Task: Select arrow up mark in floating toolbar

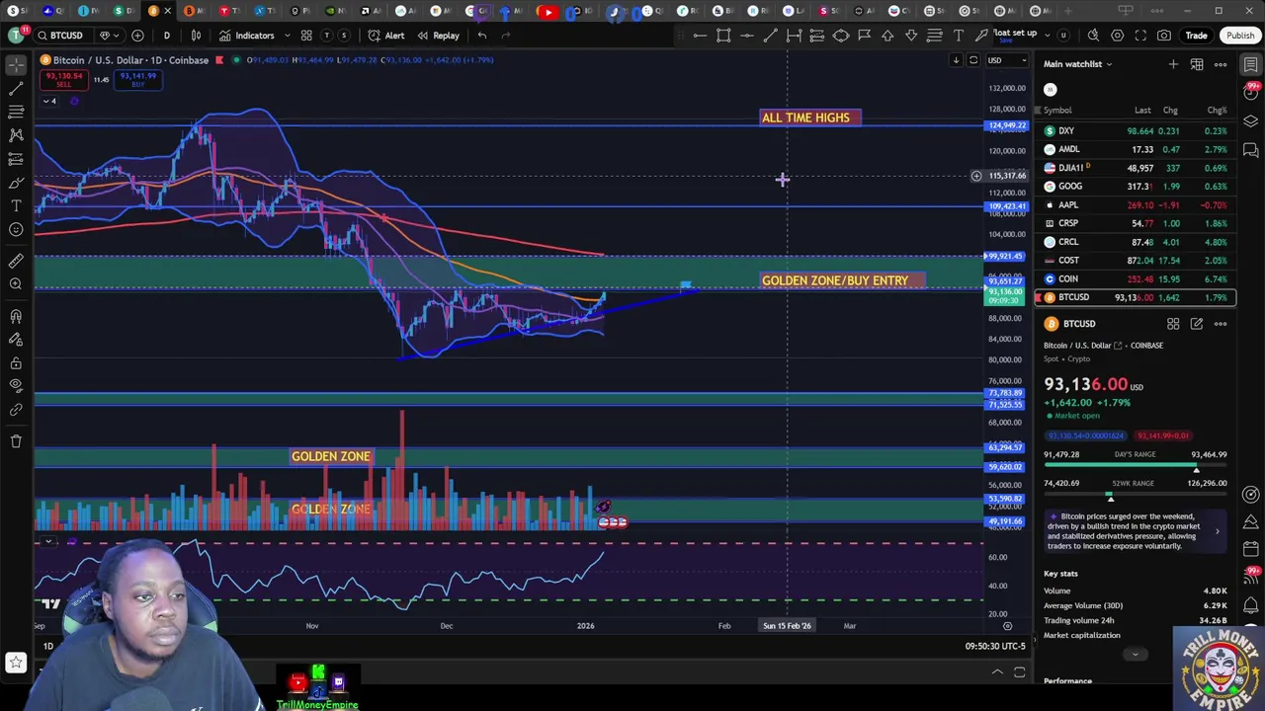Action: [887, 36]
